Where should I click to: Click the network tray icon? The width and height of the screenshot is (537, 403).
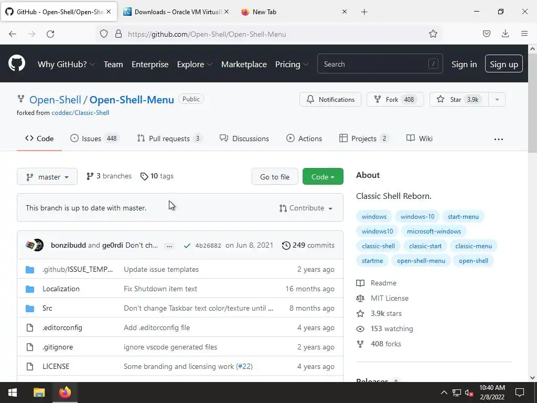pos(457,393)
